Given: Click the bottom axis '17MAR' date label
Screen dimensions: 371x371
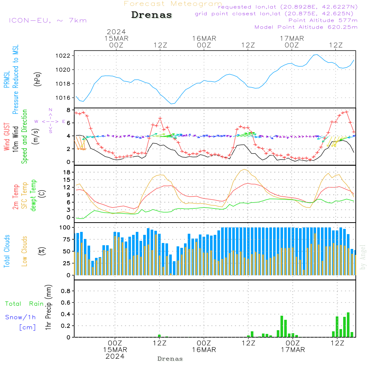Looking at the screenshot, I should (x=293, y=350).
